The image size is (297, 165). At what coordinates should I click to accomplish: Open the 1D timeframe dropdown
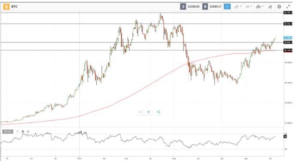coord(249,6)
